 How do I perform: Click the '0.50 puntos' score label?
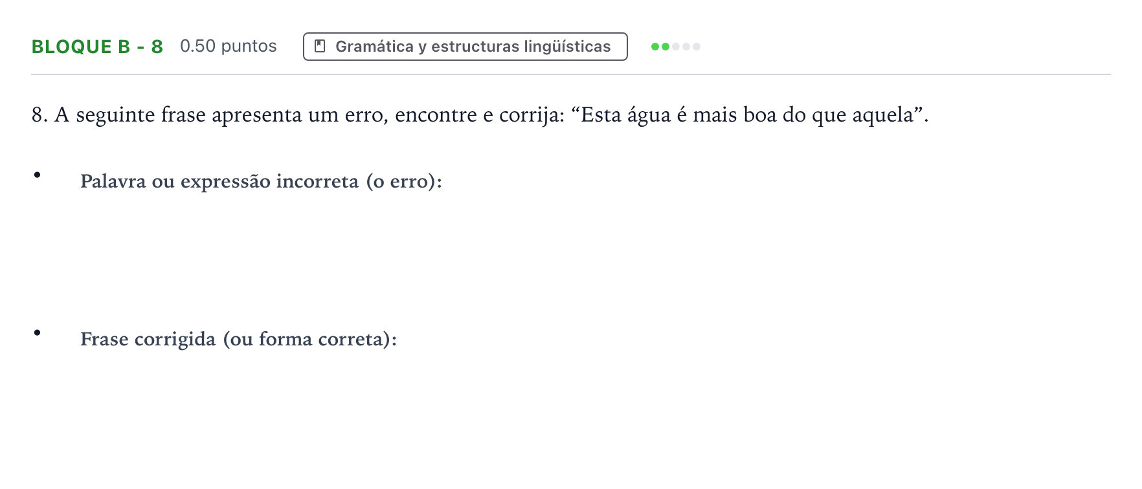(229, 46)
